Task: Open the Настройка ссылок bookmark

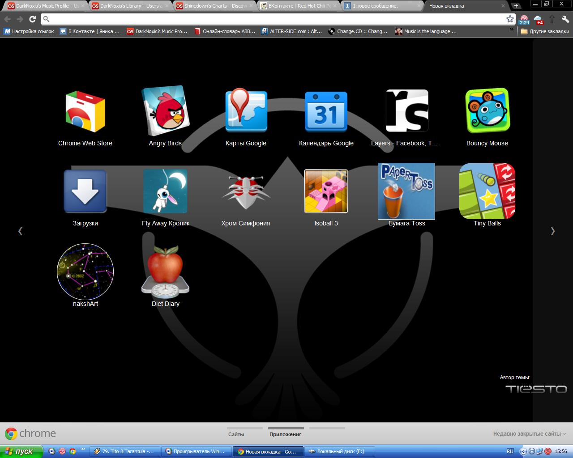Action: (x=29, y=31)
